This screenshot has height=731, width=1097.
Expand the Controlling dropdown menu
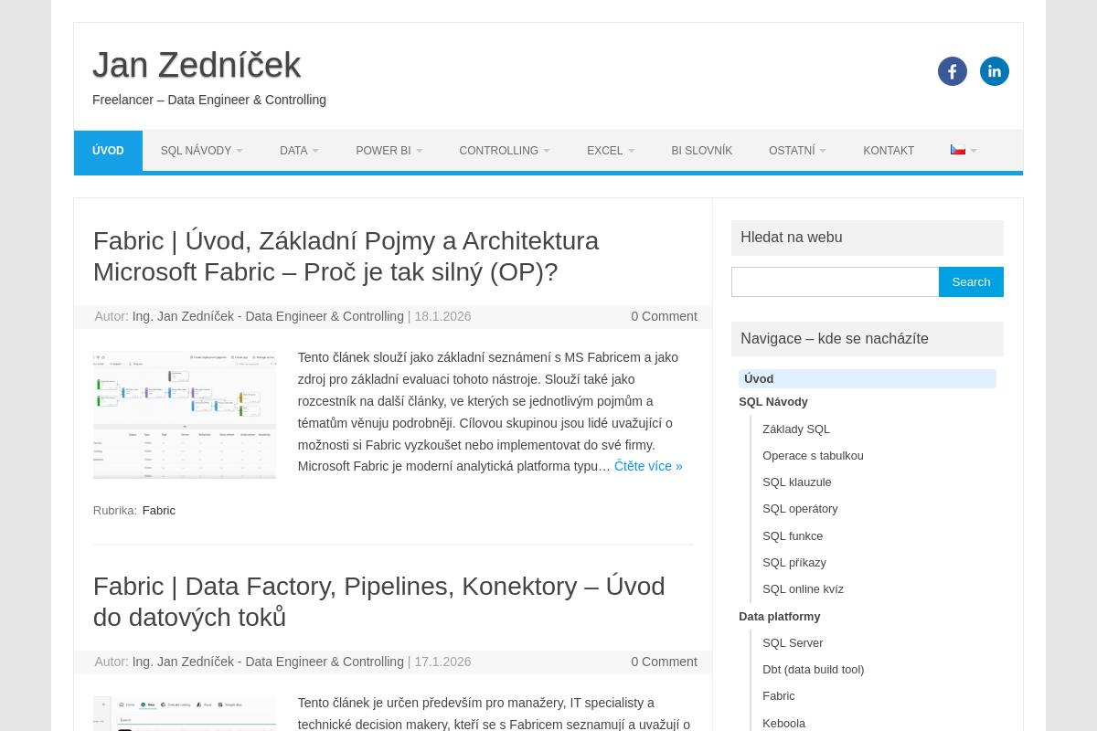504,151
